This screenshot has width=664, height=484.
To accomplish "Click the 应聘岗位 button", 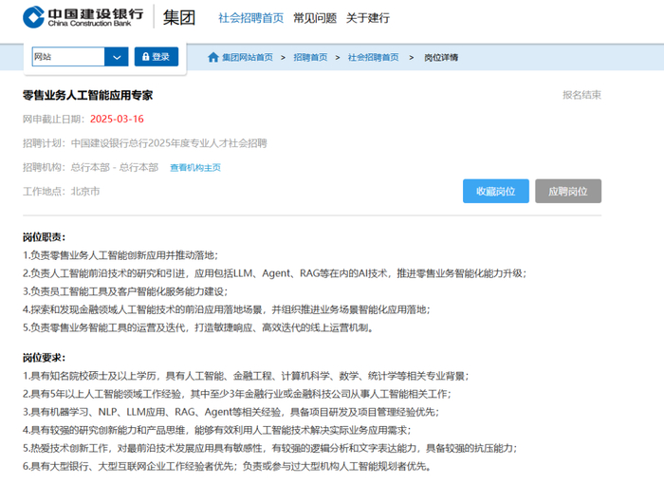I will click(568, 191).
